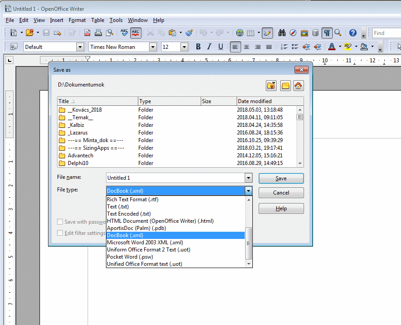
Task: Expand File name history dropdown
Action: (x=248, y=178)
